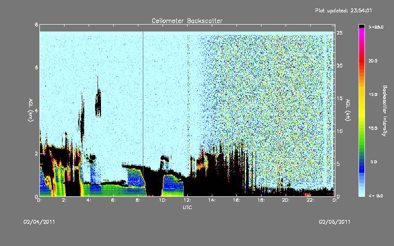Click the "5.0" colorbar label
The image size is (394, 246).
pyautogui.click(x=374, y=162)
